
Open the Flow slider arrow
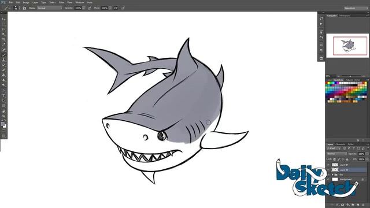point(110,8)
